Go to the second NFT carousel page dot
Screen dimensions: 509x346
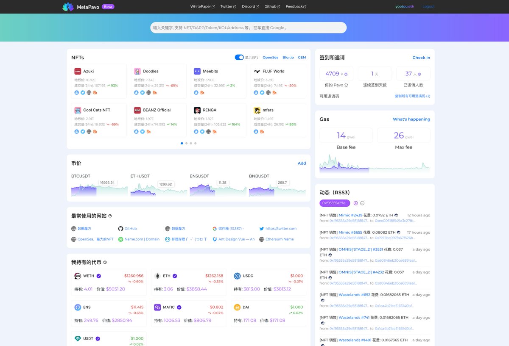pyautogui.click(x=186, y=143)
